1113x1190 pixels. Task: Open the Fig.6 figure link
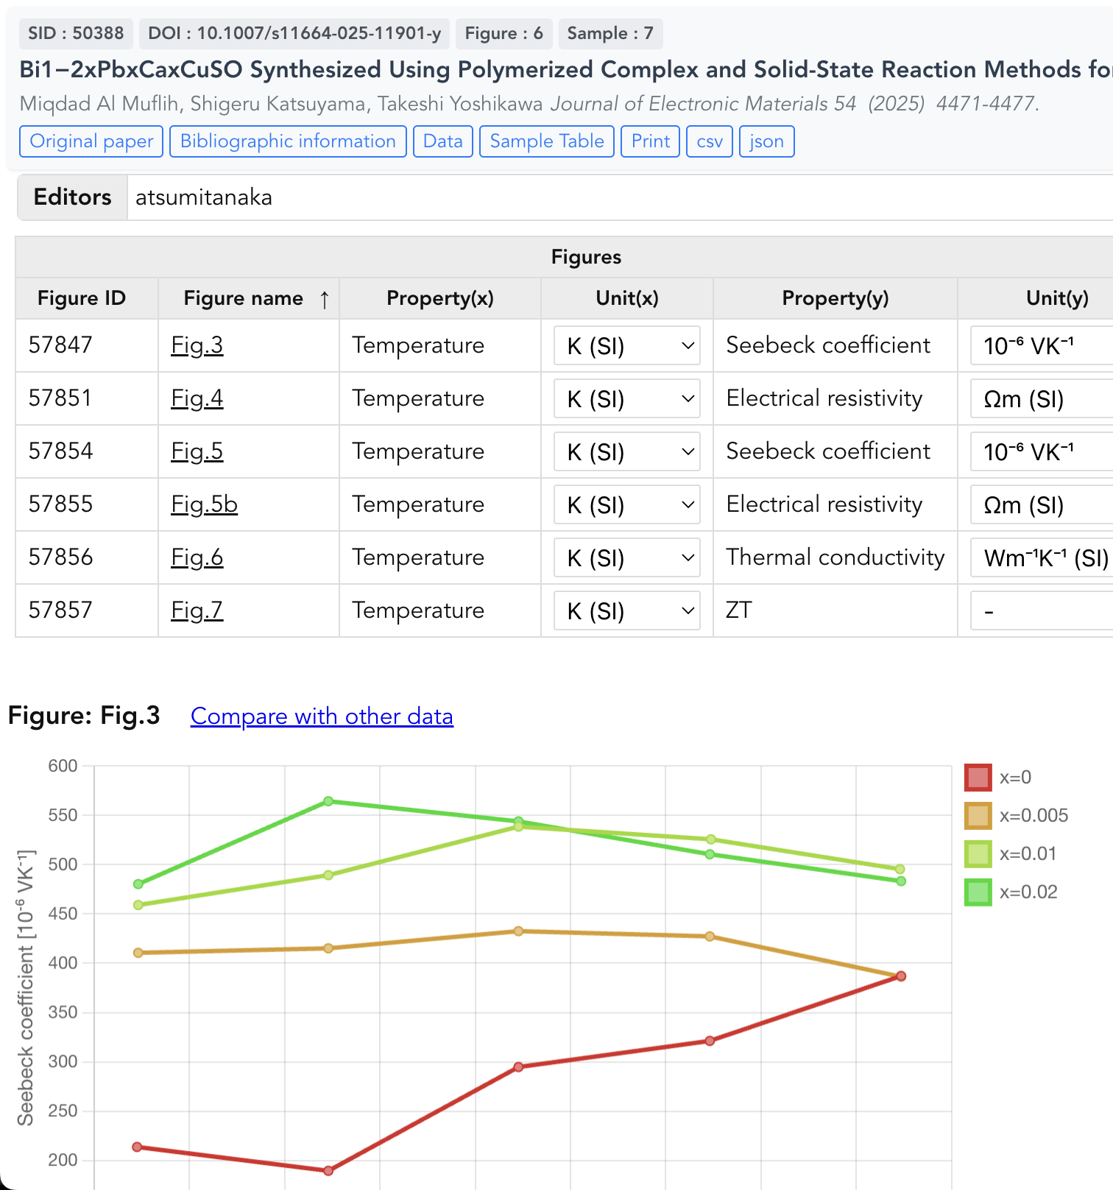tap(197, 557)
